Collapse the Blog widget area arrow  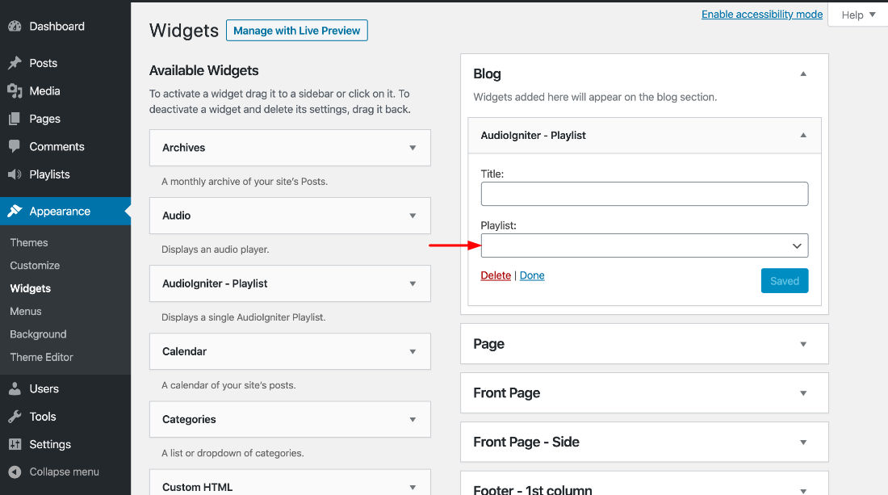click(x=803, y=73)
